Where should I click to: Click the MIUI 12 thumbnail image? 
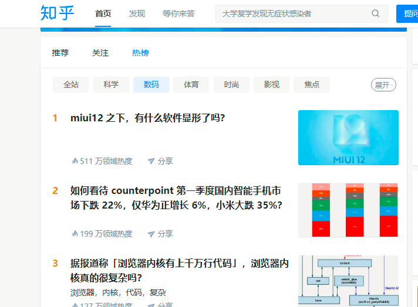tap(348, 138)
